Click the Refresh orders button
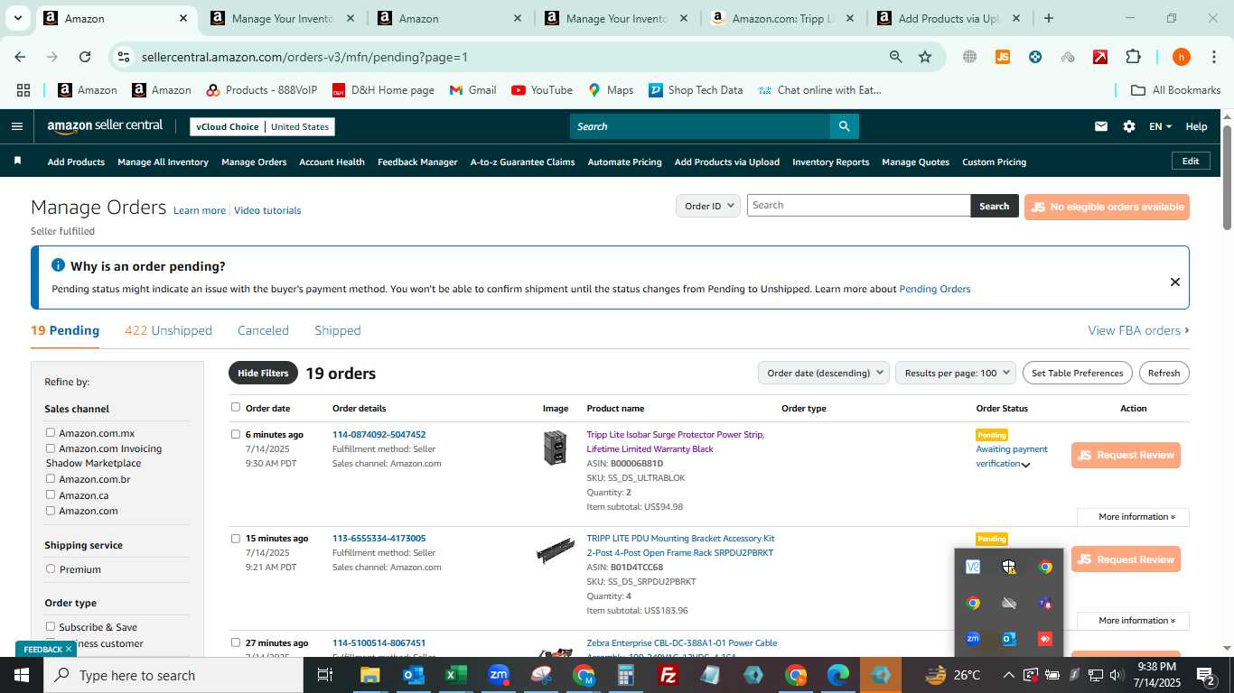This screenshot has width=1234, height=693. click(1164, 373)
